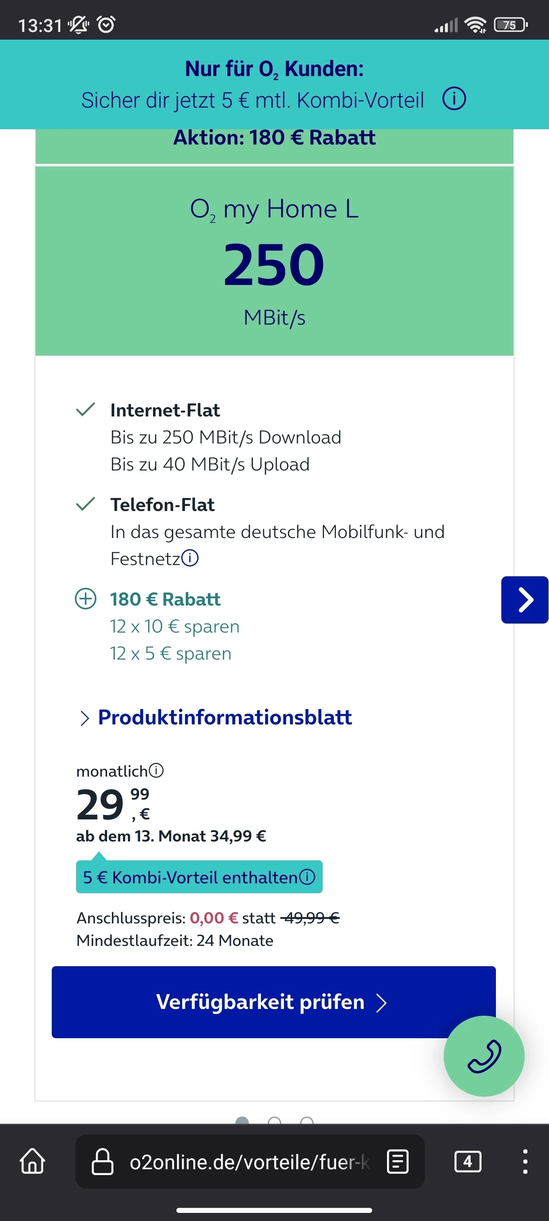Screen dimensions: 549x1221
Task: Tap info icon in Kombi-Vorteil enthalten badge
Action: coord(307,877)
